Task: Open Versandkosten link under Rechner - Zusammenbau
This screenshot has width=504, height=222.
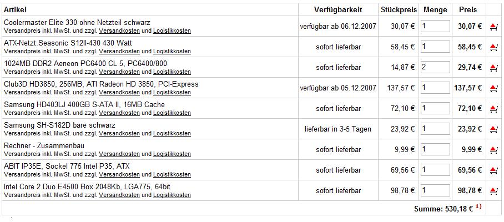Action: 119,154
